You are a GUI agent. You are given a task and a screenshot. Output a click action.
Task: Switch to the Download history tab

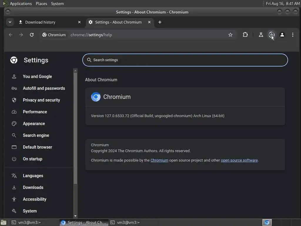(x=40, y=22)
